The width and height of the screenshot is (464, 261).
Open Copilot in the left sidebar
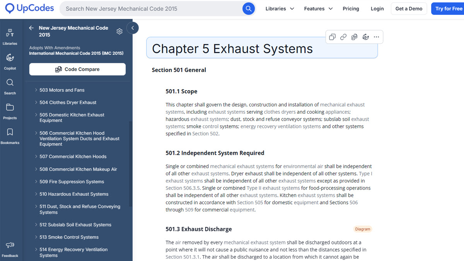click(10, 61)
